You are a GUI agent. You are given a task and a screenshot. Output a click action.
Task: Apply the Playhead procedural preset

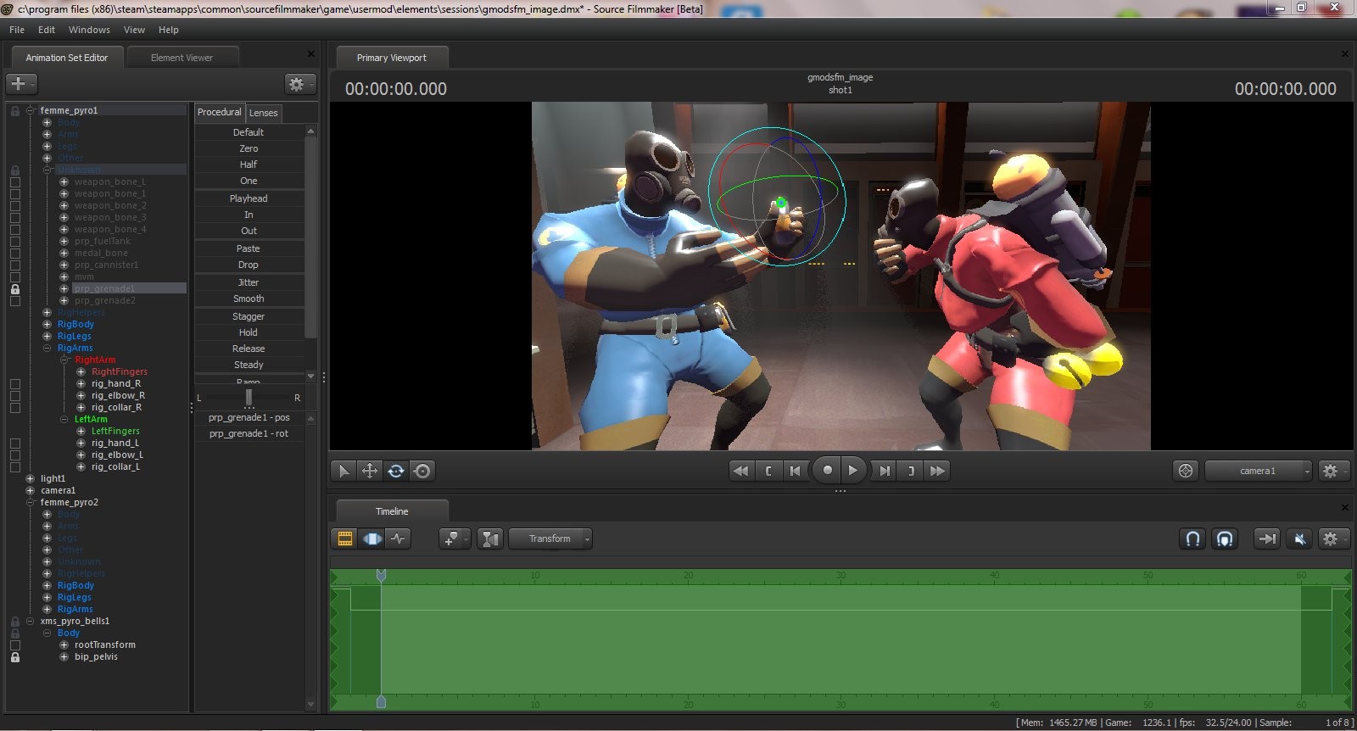click(249, 198)
